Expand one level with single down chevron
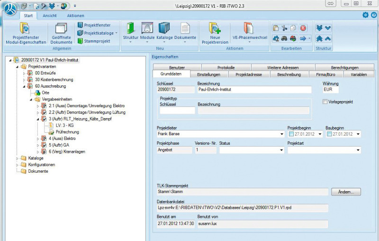Viewport: 379px width, 241px height. point(328,28)
